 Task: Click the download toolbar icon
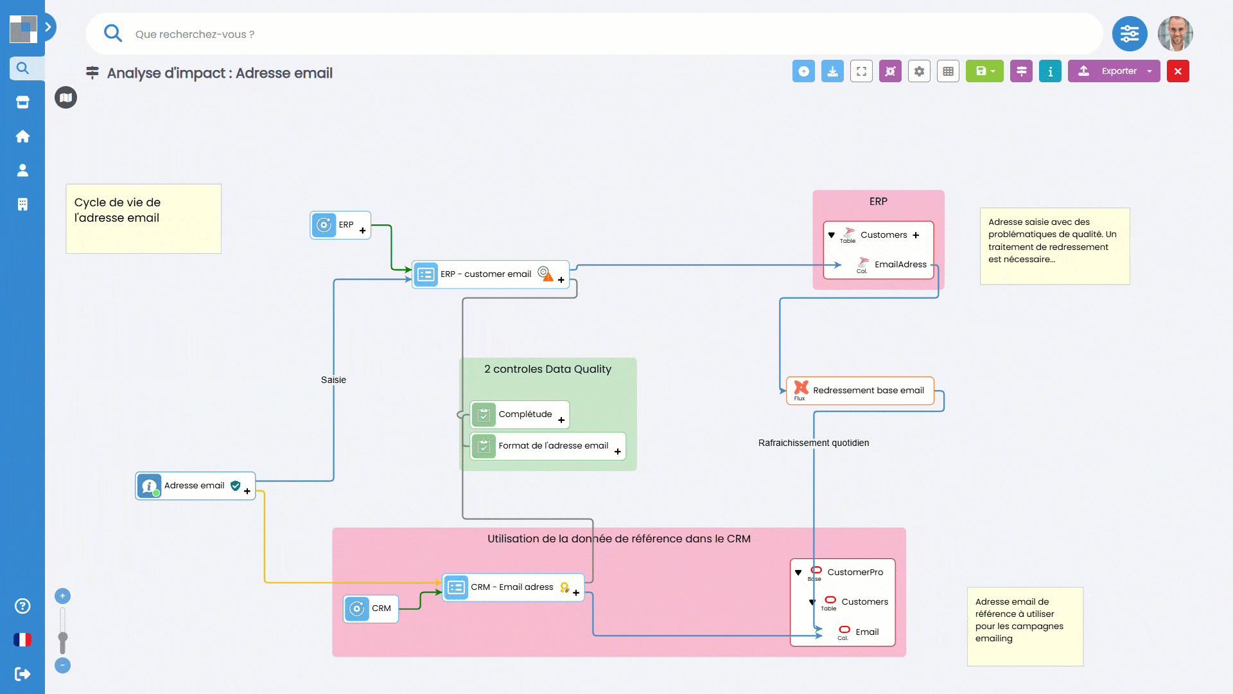click(x=832, y=71)
